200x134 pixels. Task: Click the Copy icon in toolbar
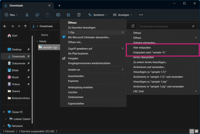[x=37, y=15]
